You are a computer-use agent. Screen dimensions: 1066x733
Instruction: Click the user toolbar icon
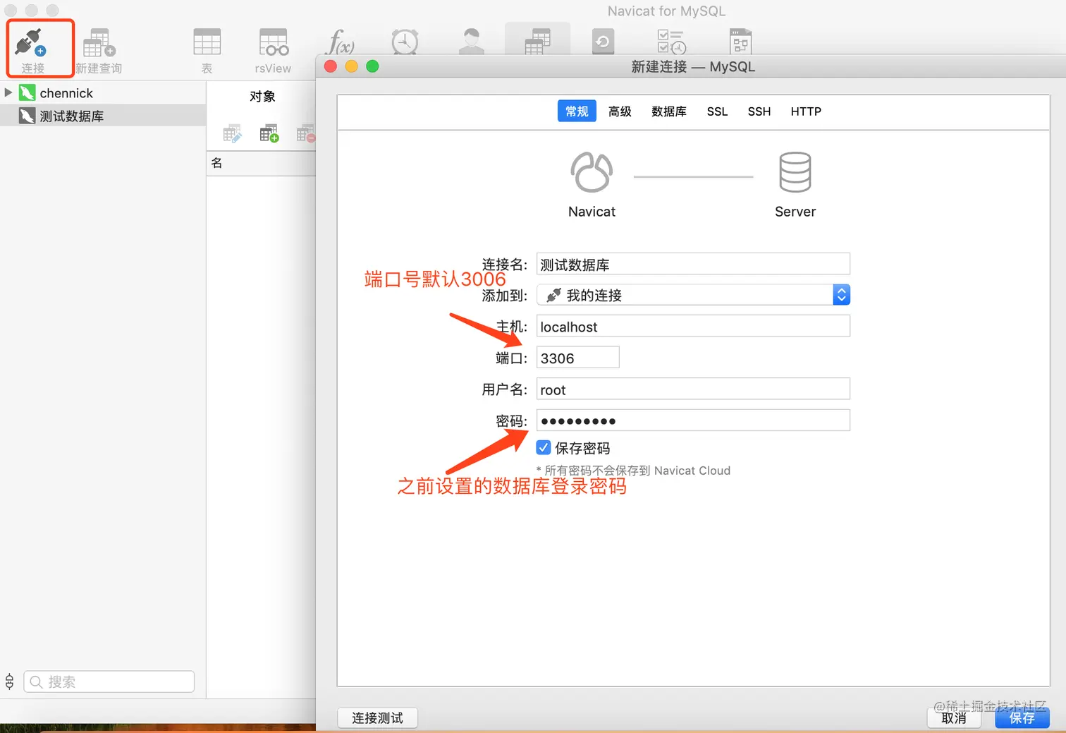click(x=471, y=42)
